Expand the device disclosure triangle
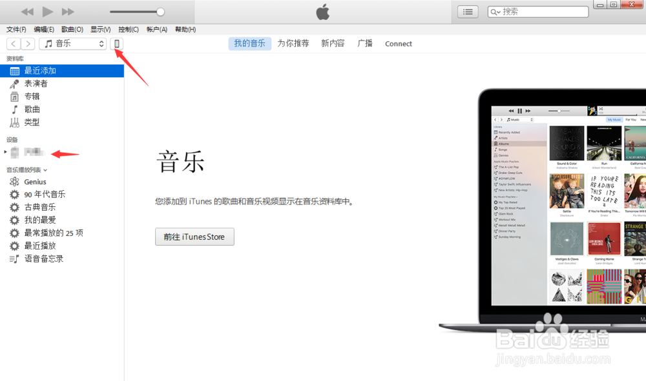Screen dimensions: 646x381 pos(5,152)
